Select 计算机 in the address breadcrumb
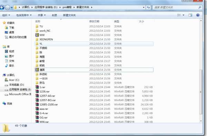 [26, 7]
